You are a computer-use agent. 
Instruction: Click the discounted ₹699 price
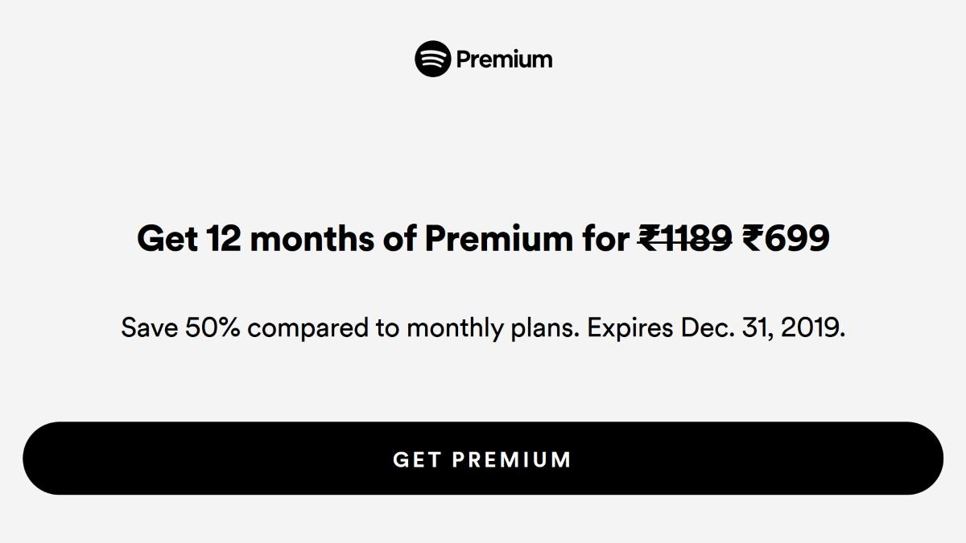[x=785, y=239]
